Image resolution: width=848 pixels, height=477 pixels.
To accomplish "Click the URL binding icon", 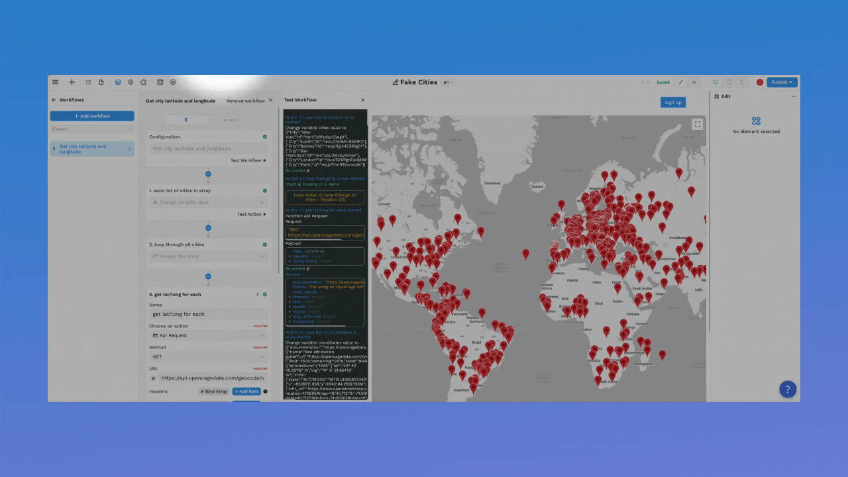I will [x=154, y=378].
